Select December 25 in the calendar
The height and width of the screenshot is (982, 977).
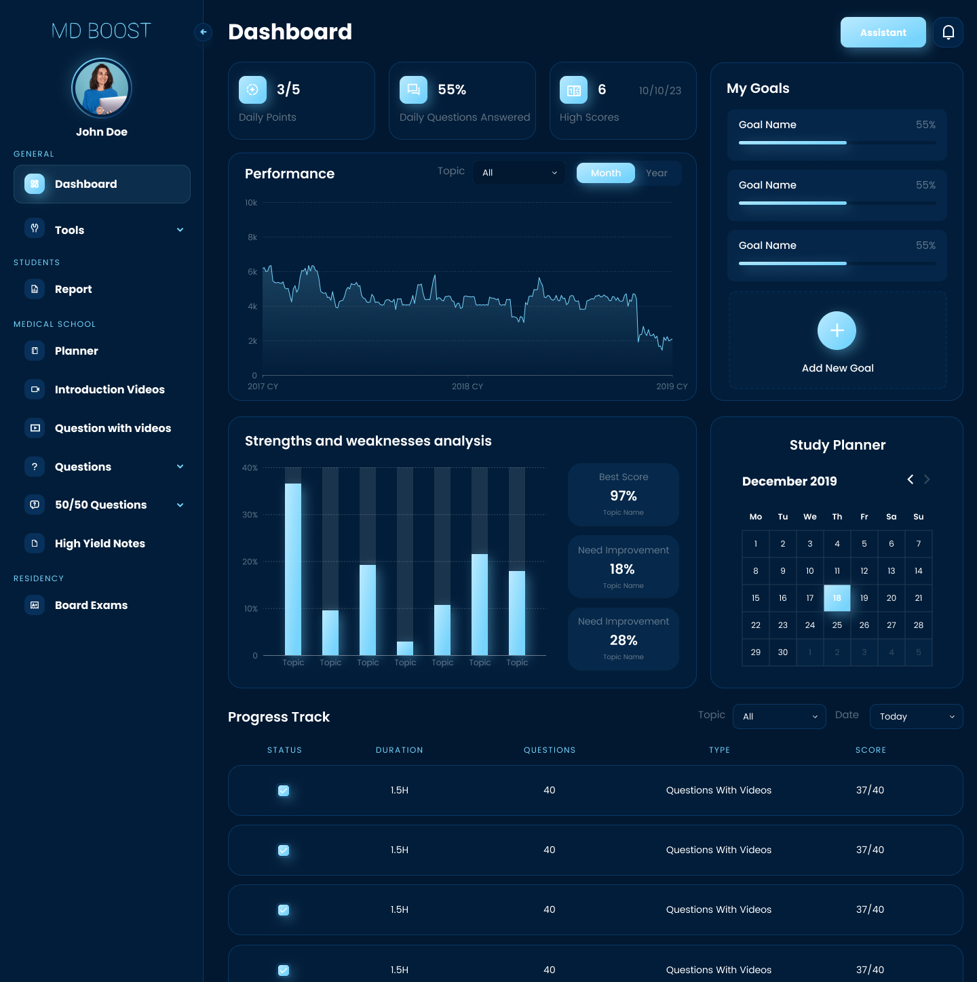pos(837,625)
